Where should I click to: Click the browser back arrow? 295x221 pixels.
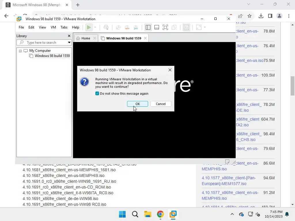[x=6, y=16]
